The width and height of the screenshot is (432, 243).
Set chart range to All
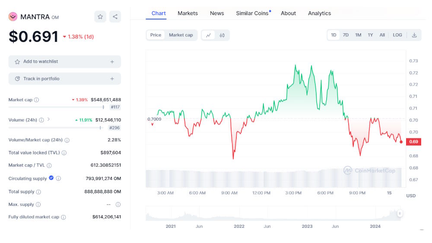pyautogui.click(x=382, y=35)
